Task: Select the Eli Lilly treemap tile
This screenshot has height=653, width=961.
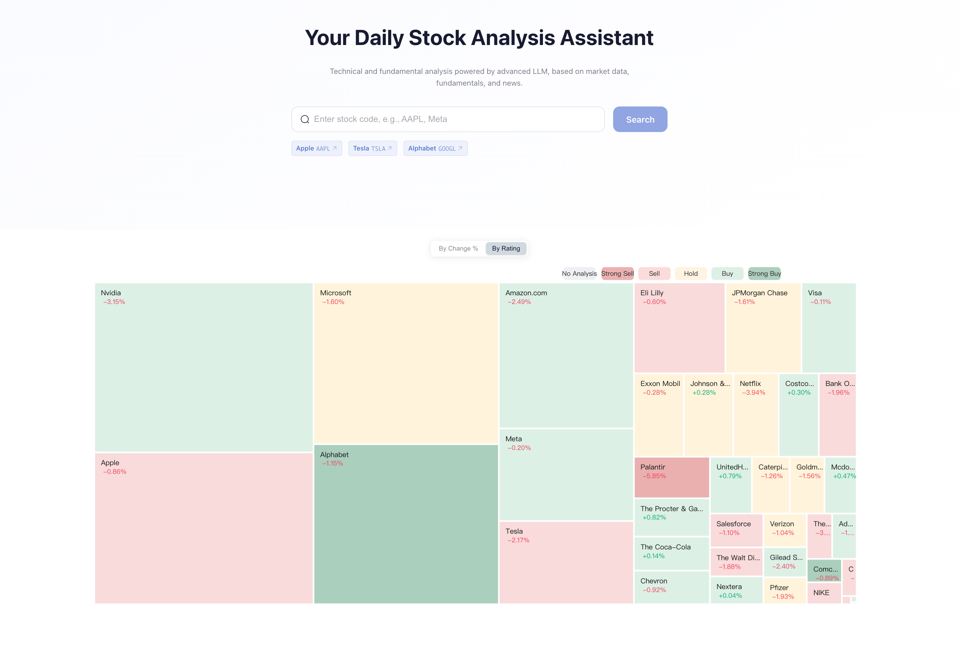Action: (x=679, y=328)
